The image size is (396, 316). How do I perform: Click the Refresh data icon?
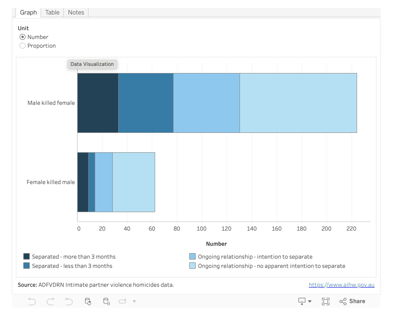click(x=88, y=301)
